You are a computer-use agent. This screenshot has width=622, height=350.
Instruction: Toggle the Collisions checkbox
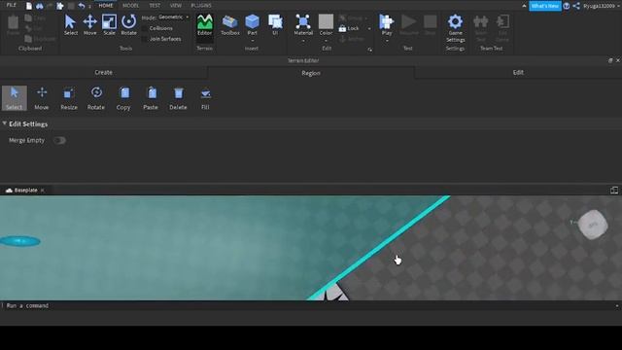(145, 28)
